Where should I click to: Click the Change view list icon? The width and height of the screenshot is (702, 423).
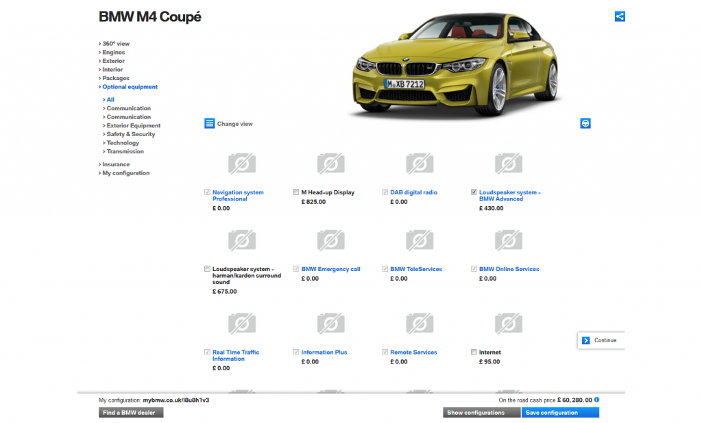point(210,124)
